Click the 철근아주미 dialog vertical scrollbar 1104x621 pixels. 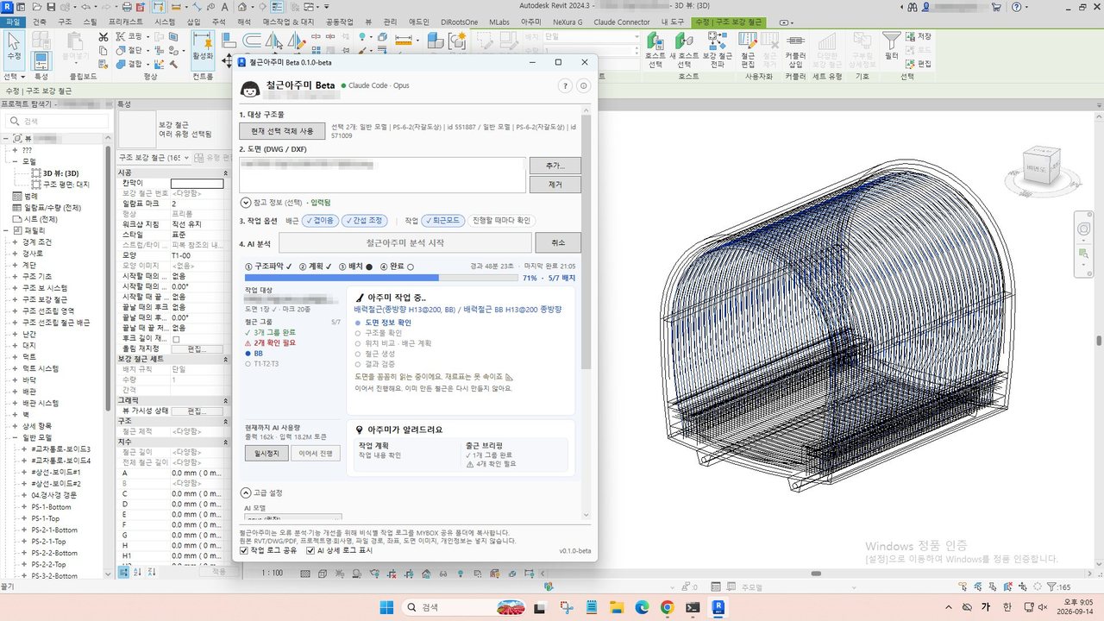[586, 241]
